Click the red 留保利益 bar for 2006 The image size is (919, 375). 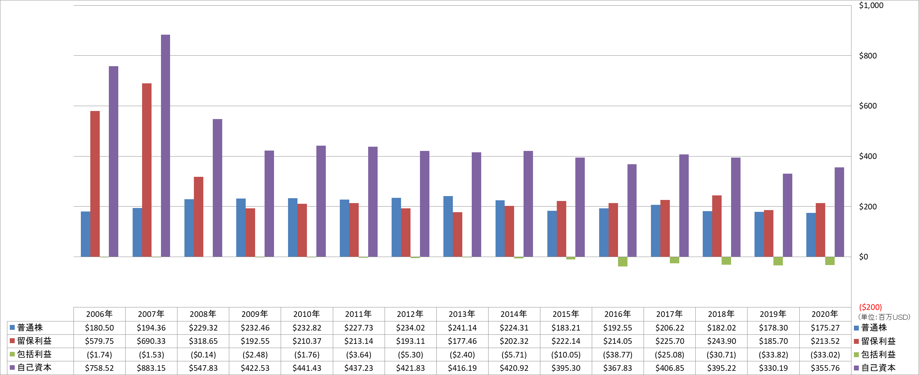click(95, 184)
